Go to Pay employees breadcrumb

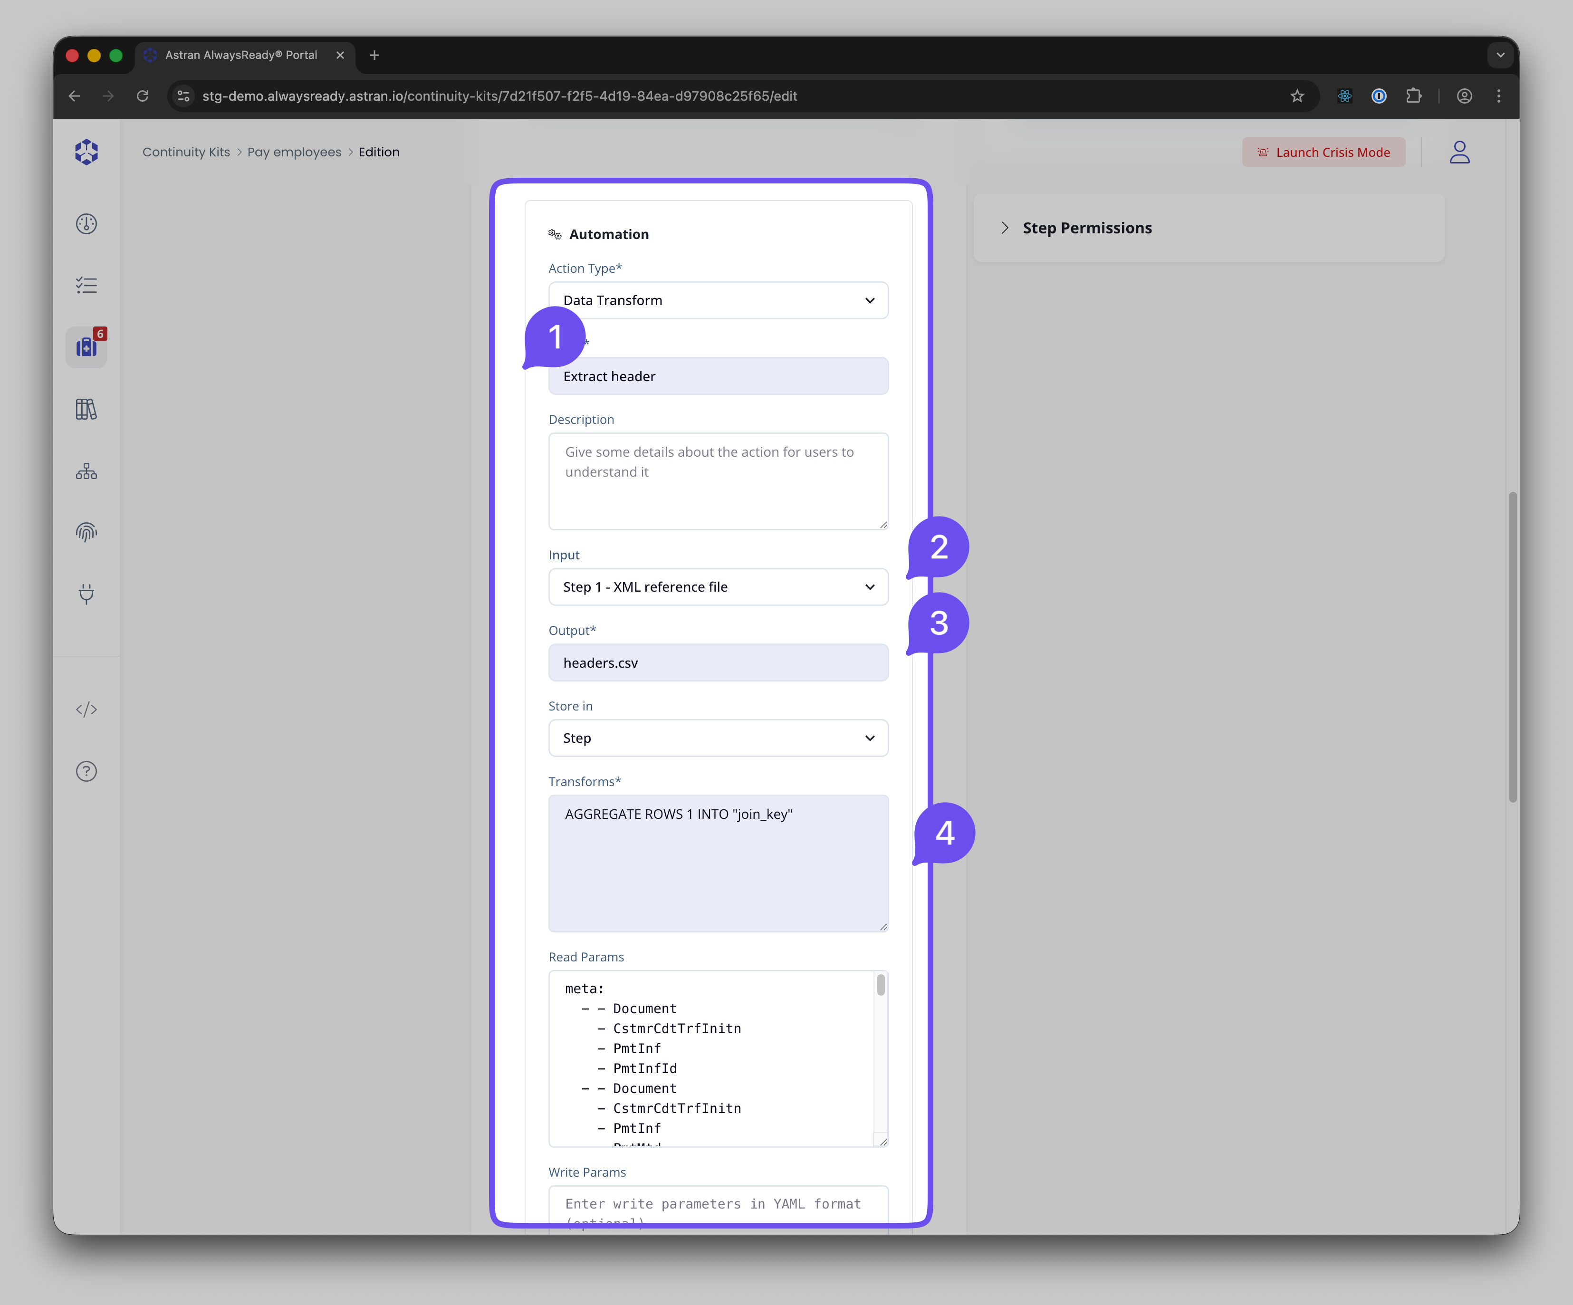point(294,152)
